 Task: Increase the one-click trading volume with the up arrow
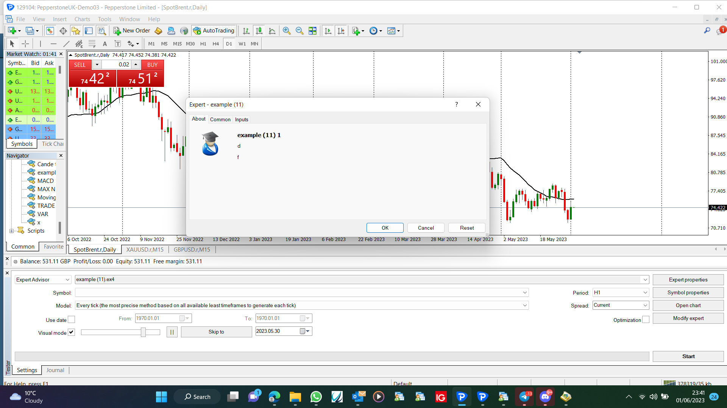pos(136,65)
